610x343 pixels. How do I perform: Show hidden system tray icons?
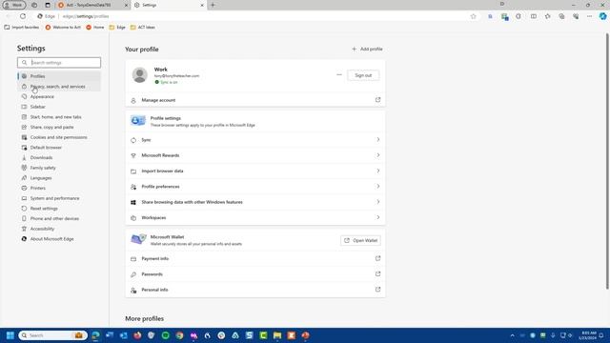pos(513,335)
